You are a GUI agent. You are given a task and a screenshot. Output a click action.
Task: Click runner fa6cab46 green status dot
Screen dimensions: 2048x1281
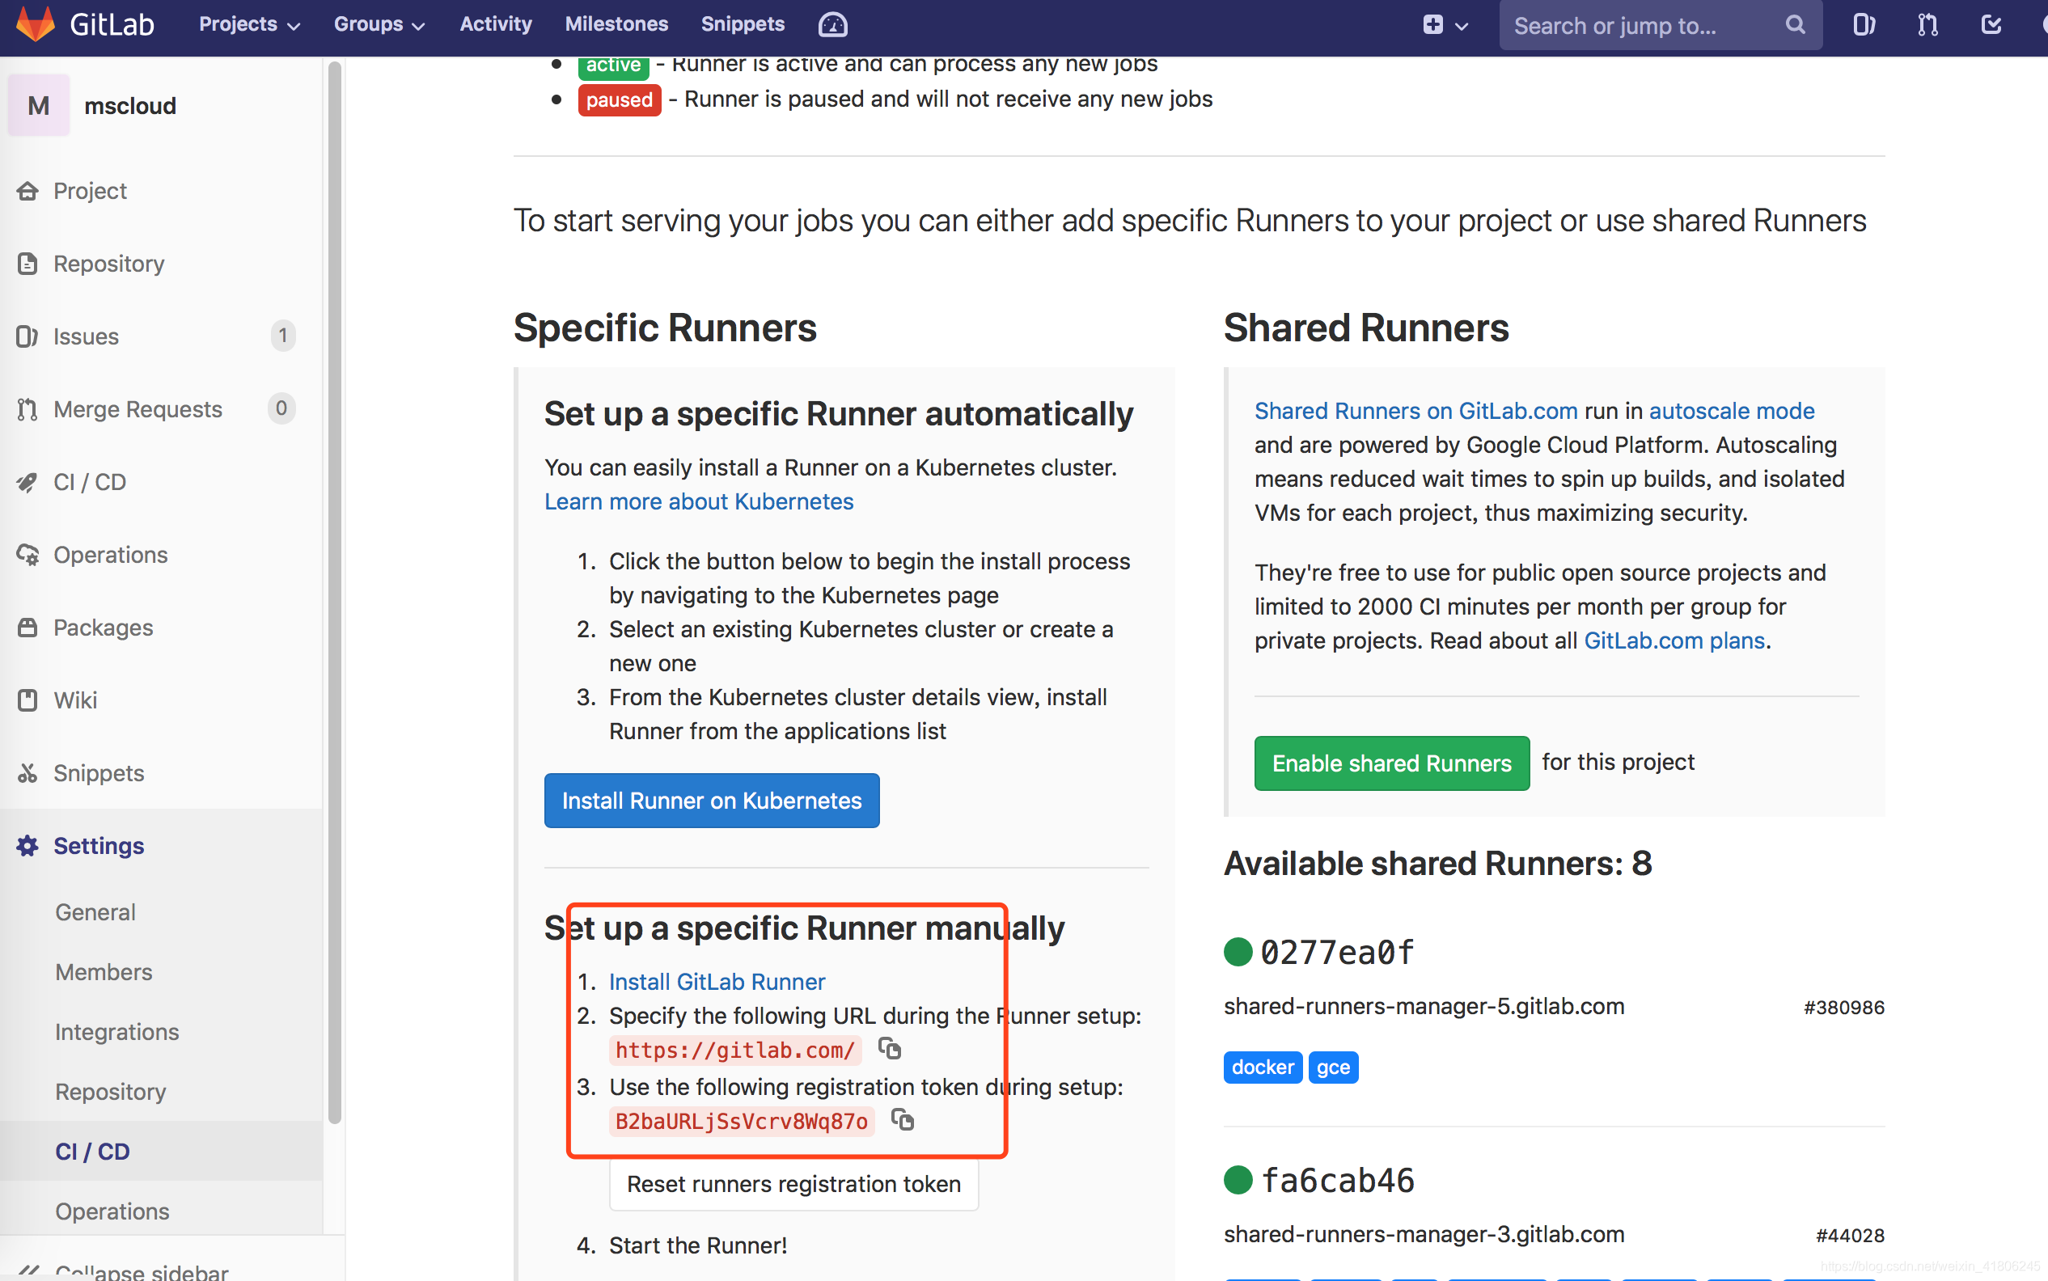(1238, 1179)
